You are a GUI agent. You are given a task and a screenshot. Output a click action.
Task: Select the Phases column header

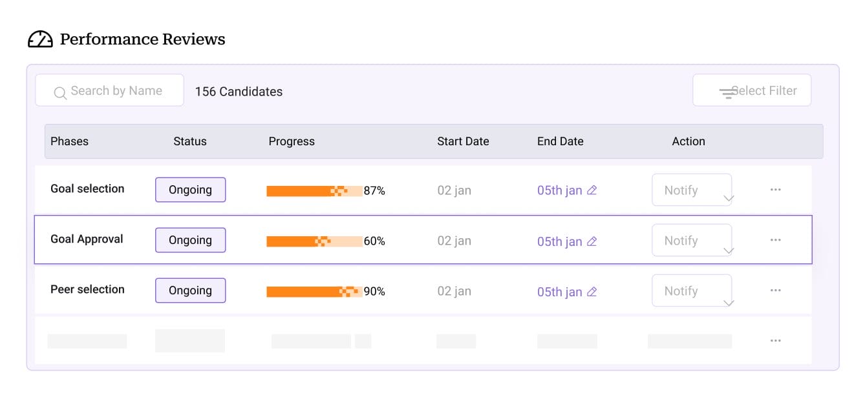pyautogui.click(x=69, y=141)
